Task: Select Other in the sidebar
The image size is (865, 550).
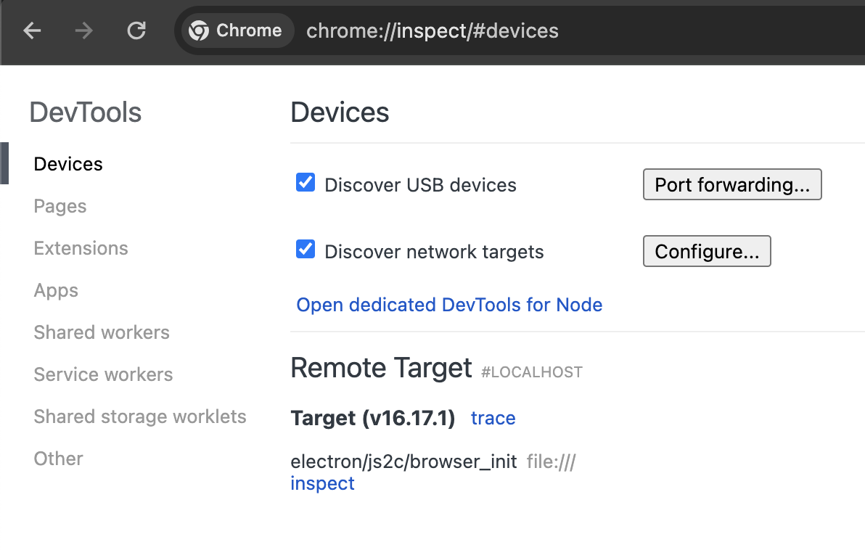Action: pos(58,459)
